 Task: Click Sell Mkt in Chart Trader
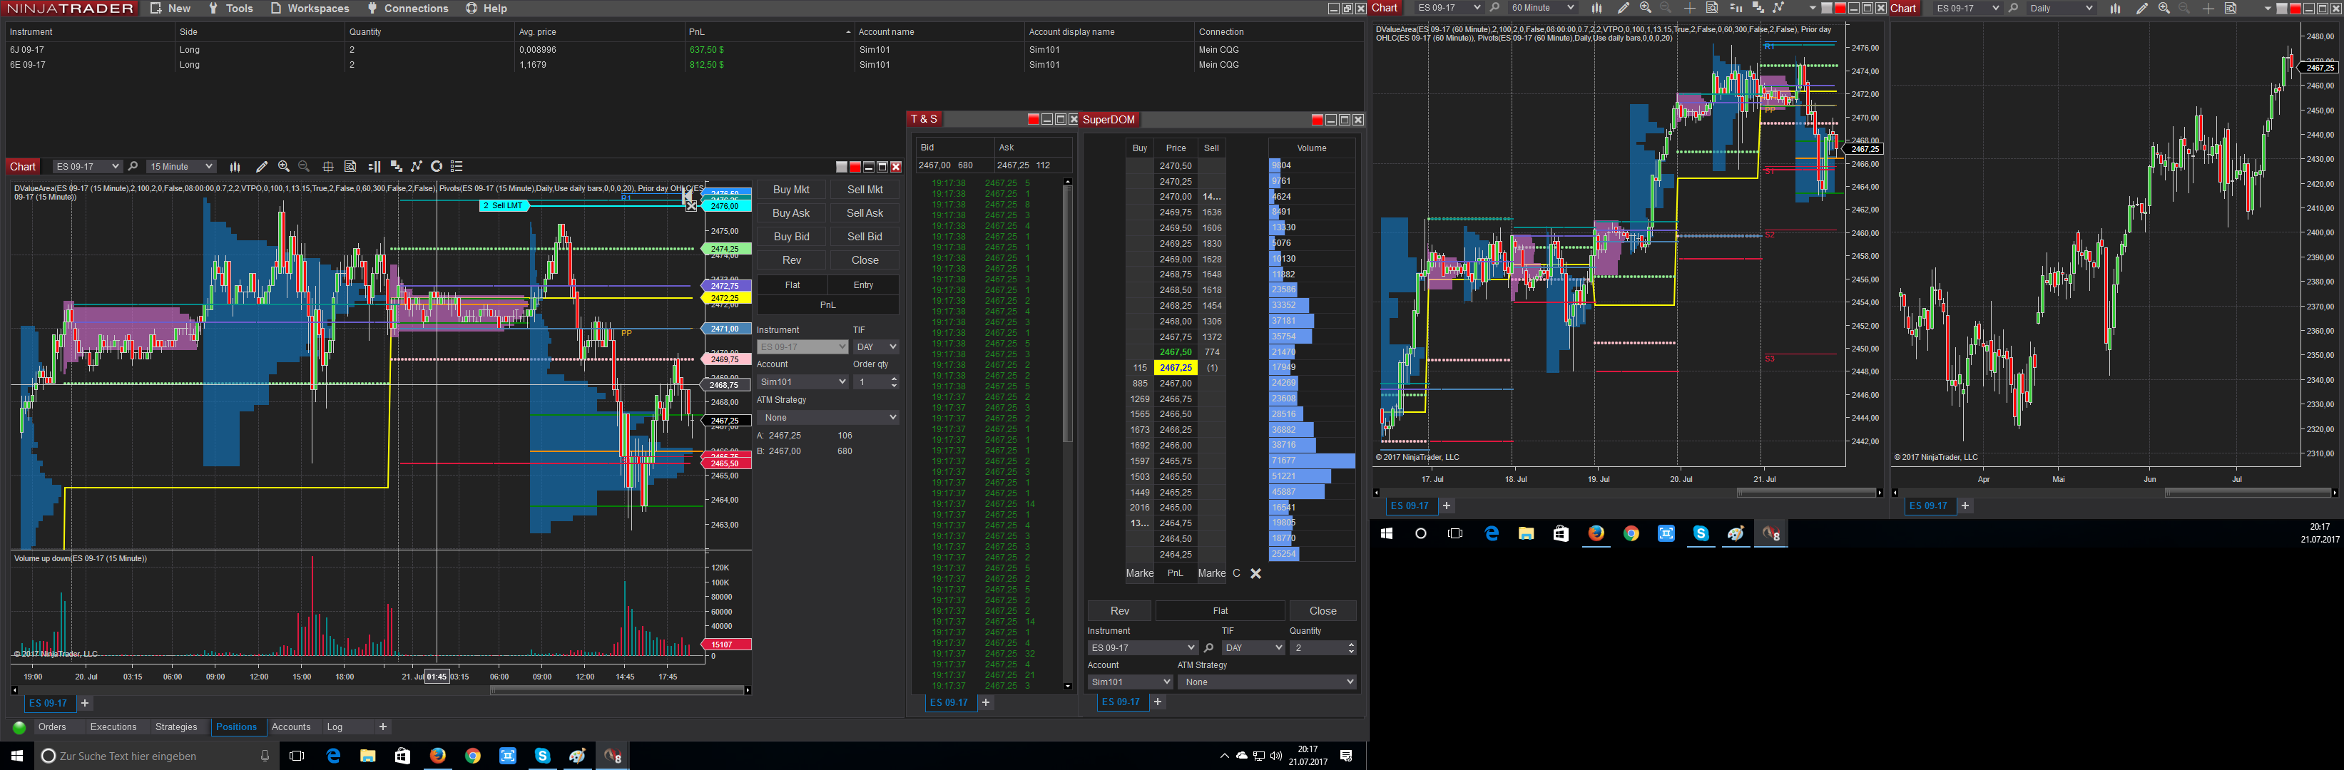[865, 190]
